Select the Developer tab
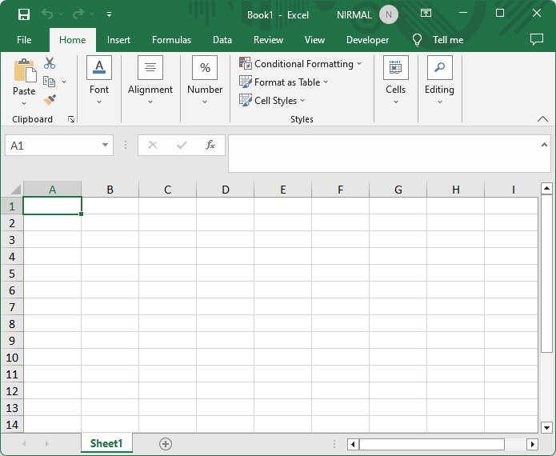This screenshot has height=456, width=556. pyautogui.click(x=367, y=40)
